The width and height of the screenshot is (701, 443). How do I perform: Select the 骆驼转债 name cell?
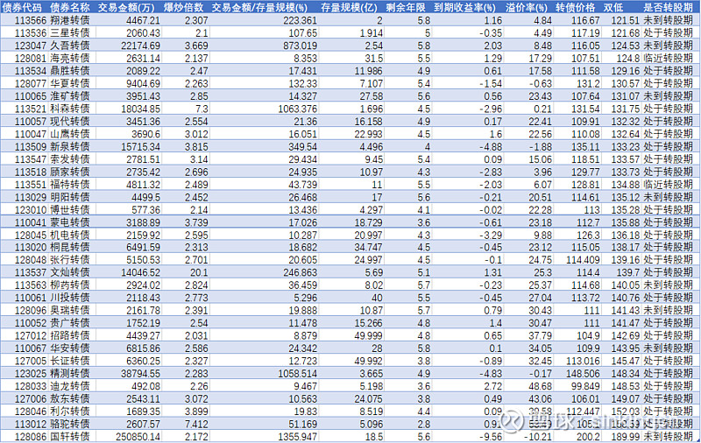[69, 424]
